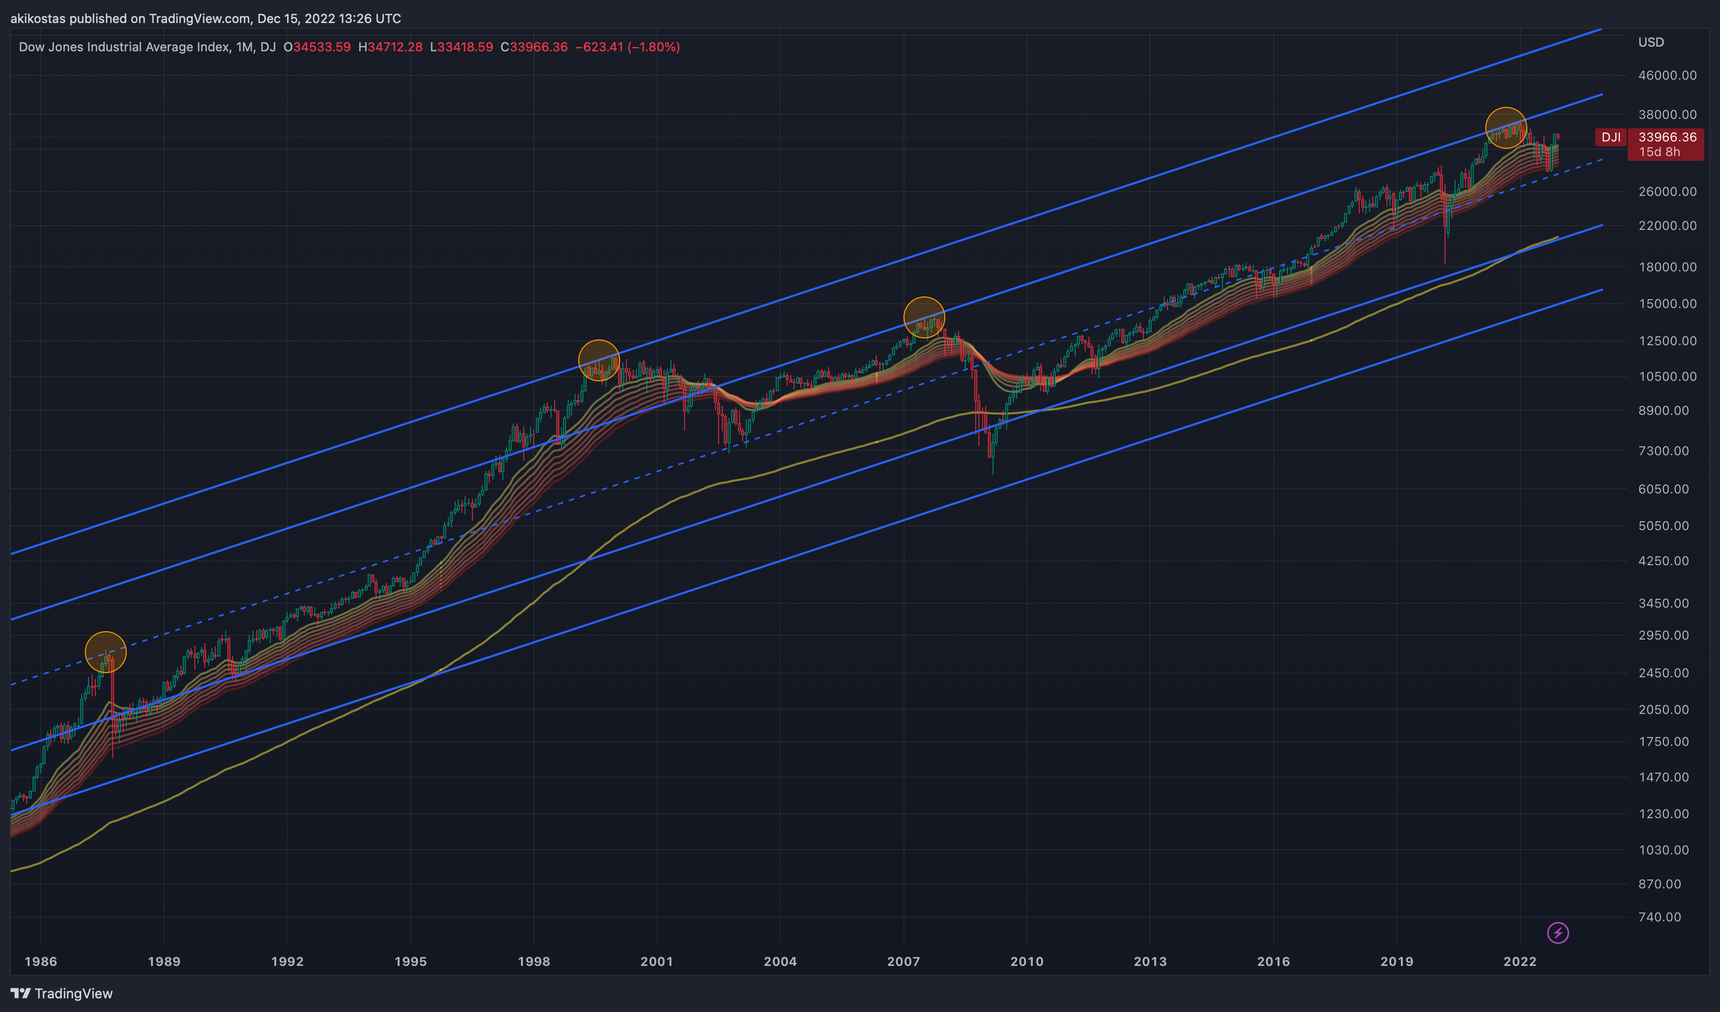Click the 2950.00 price axis label

coord(1664,635)
